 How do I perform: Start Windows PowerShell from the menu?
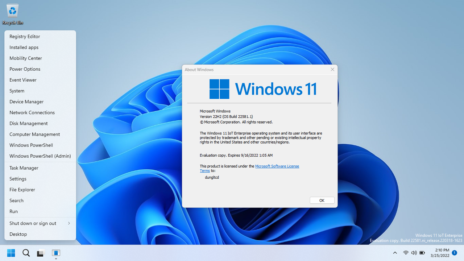pyautogui.click(x=40, y=145)
